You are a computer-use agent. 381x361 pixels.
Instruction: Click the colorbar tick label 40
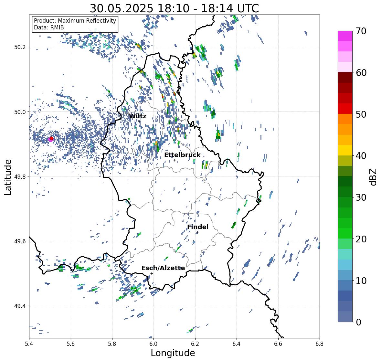click(x=361, y=156)
